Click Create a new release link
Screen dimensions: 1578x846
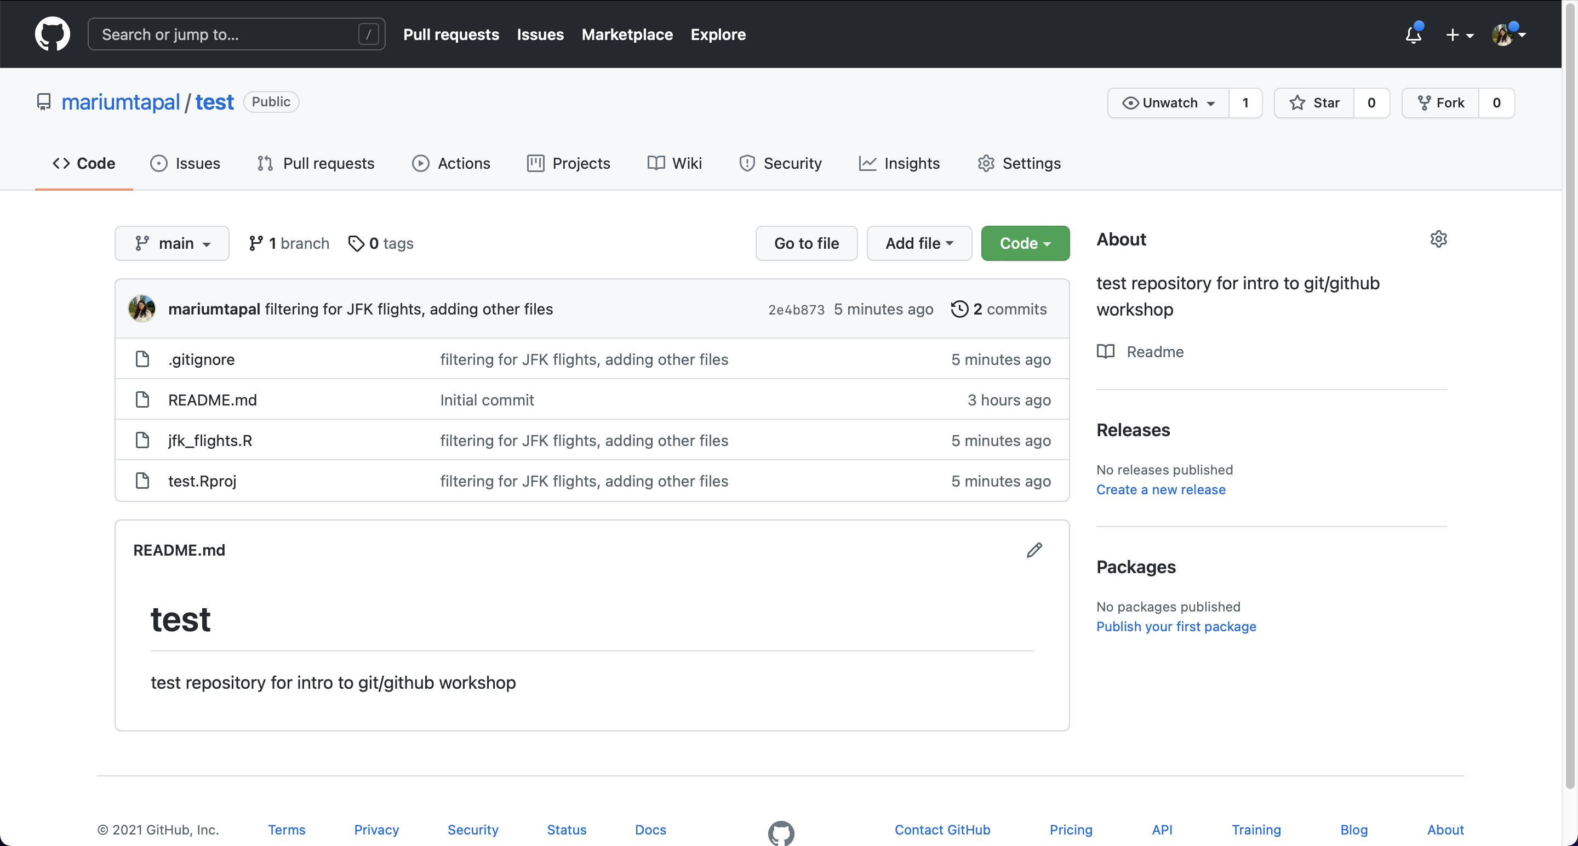[1161, 489]
